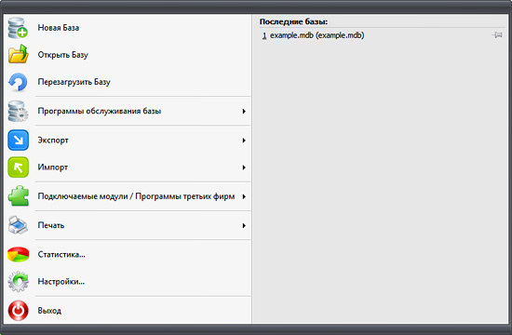The width and height of the screenshot is (512, 335).
Task: Expand the Экспорт submenu arrow
Action: (x=244, y=141)
